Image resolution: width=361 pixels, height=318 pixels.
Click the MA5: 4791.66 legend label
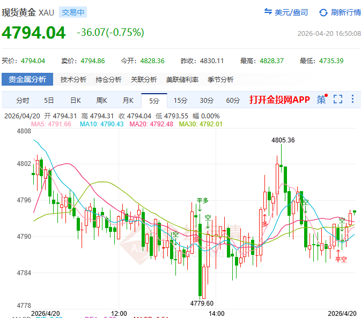pyautogui.click(x=51, y=124)
